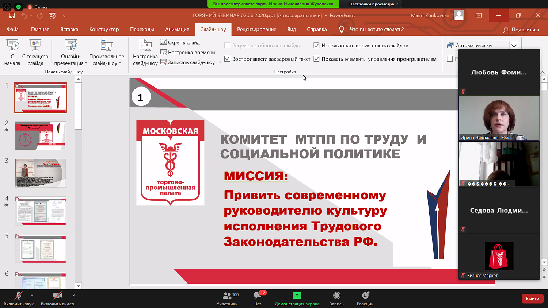The image size is (548, 308).
Task: Toggle Воспроизвести закадровый текст checkbox
Action: click(x=227, y=59)
